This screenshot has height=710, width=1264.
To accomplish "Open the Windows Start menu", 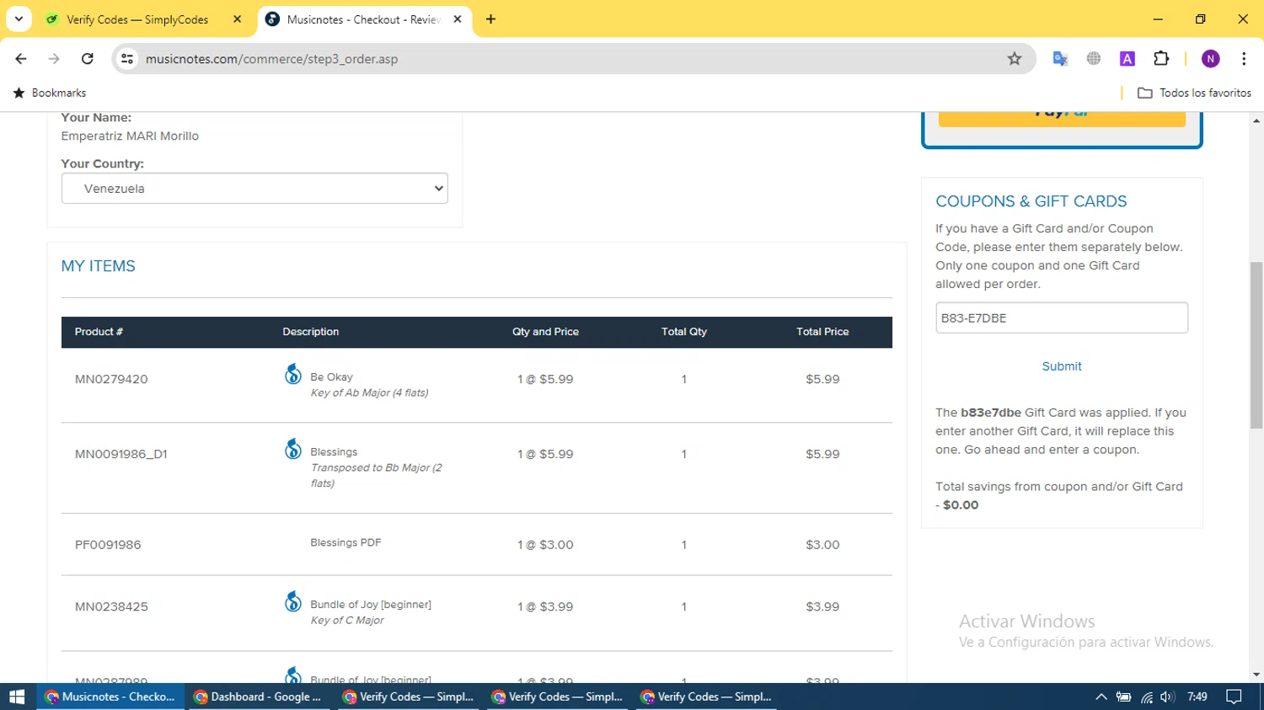I will 17,697.
